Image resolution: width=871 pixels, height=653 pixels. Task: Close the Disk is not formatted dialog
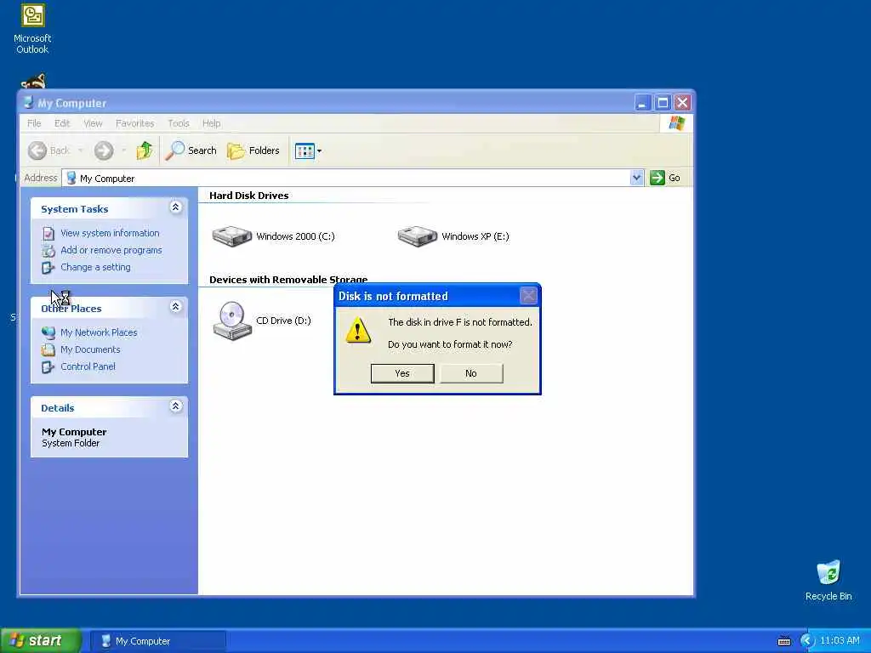click(x=528, y=295)
